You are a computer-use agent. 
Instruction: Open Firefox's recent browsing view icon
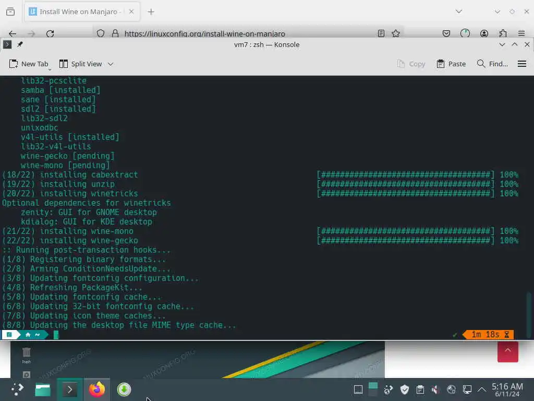tap(10, 11)
